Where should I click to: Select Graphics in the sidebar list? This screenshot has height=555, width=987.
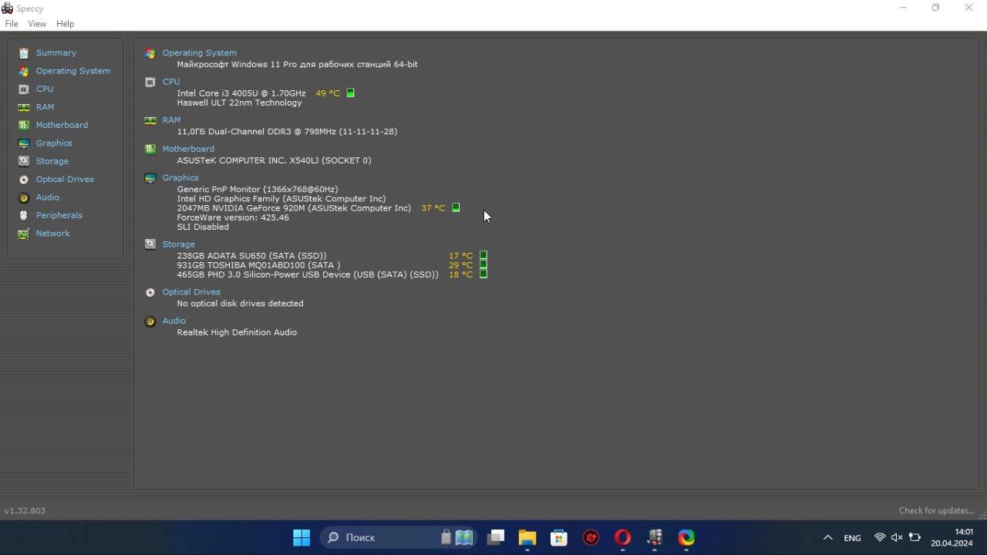click(54, 143)
